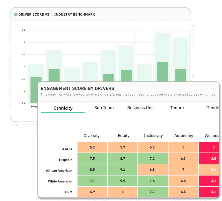Click the tallest dark green chart bar
Screen dimensions: 222x201
(x=162, y=72)
